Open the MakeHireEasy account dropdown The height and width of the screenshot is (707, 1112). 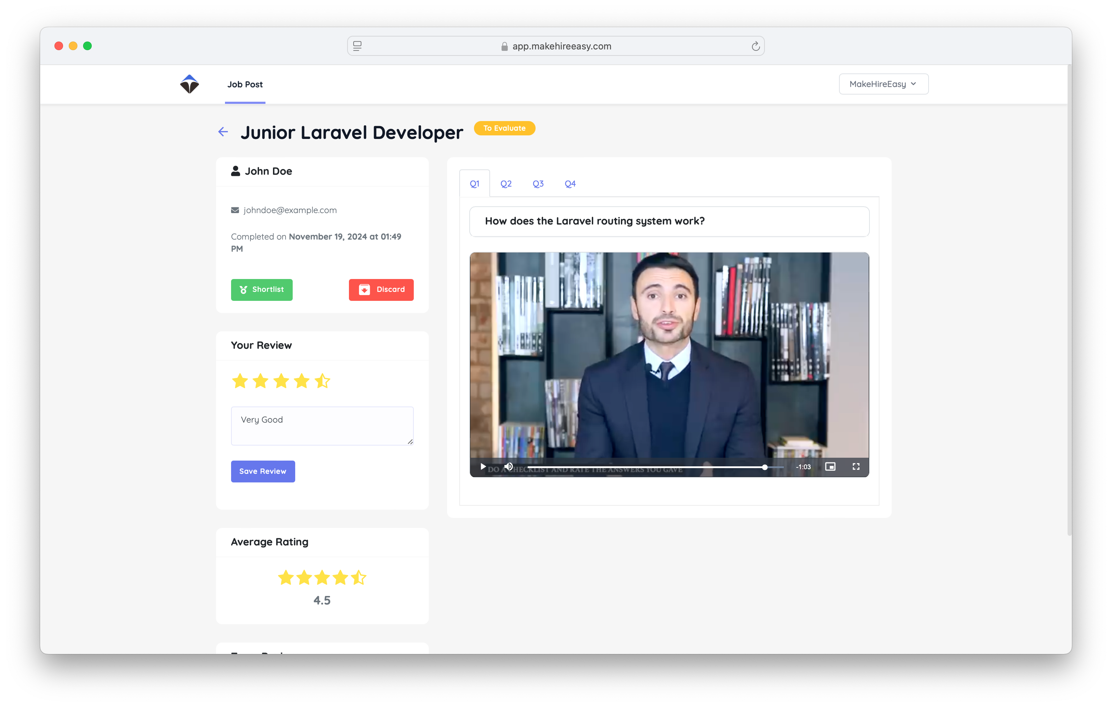(x=883, y=84)
